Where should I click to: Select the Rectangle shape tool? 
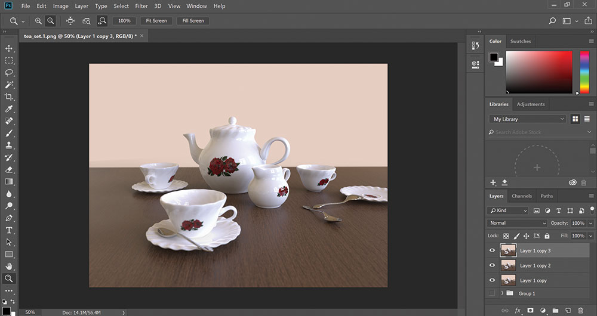[x=9, y=255]
